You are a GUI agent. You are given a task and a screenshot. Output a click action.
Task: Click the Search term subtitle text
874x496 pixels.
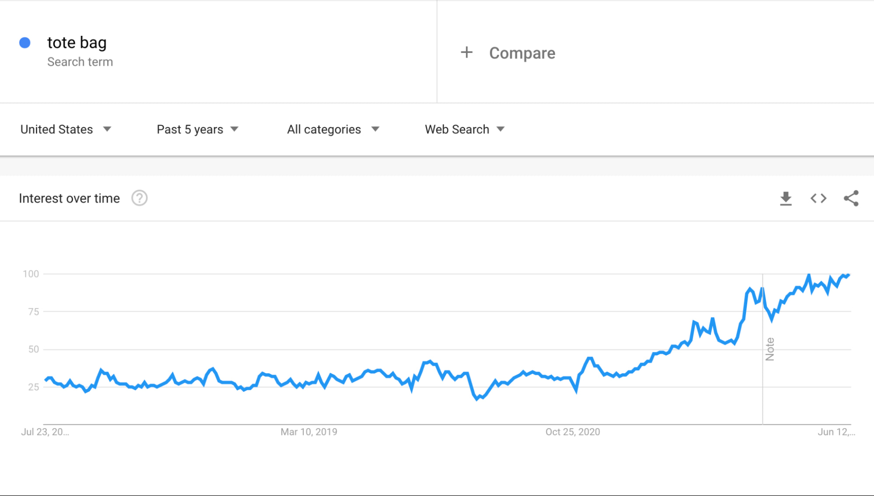(80, 62)
